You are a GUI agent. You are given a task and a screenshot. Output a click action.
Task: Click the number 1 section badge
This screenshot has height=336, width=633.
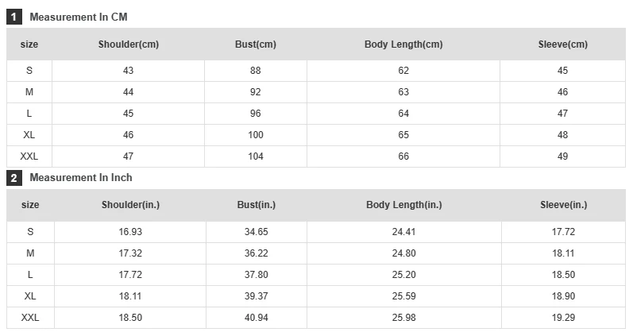14,17
